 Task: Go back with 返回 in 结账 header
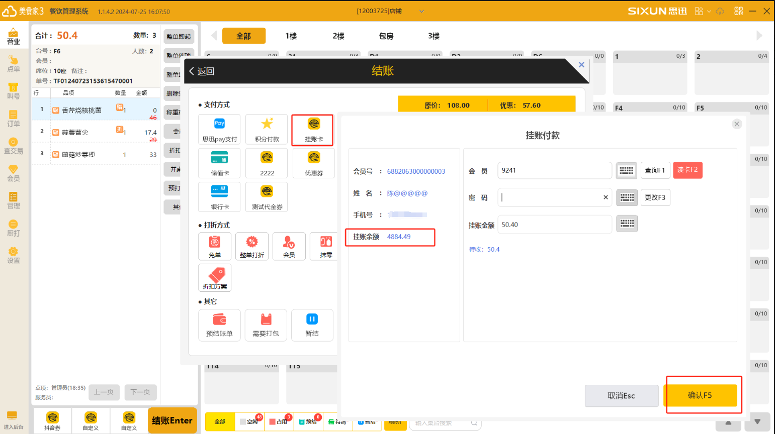click(x=202, y=71)
